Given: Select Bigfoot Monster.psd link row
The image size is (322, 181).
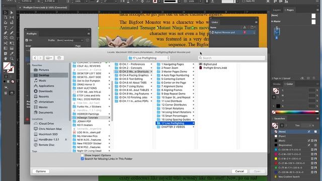Looking at the screenshot, I should [x=232, y=32].
